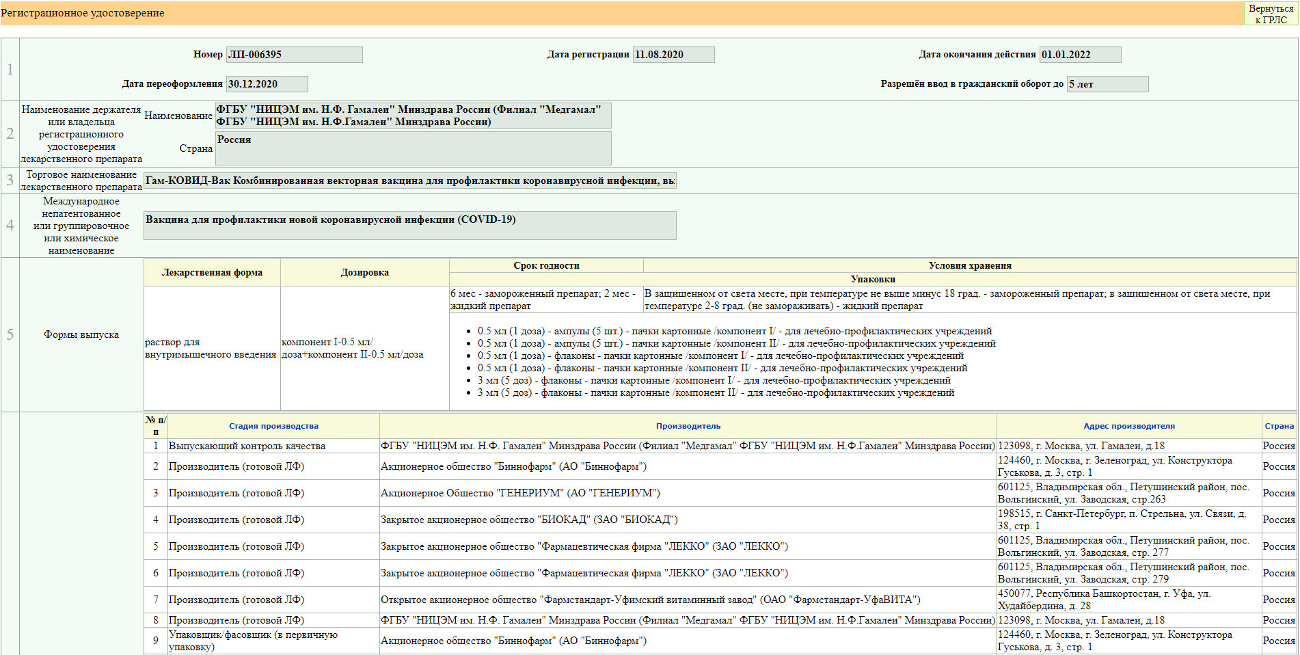
Task: Click Лекарственная форма column header
Action: pos(212,272)
